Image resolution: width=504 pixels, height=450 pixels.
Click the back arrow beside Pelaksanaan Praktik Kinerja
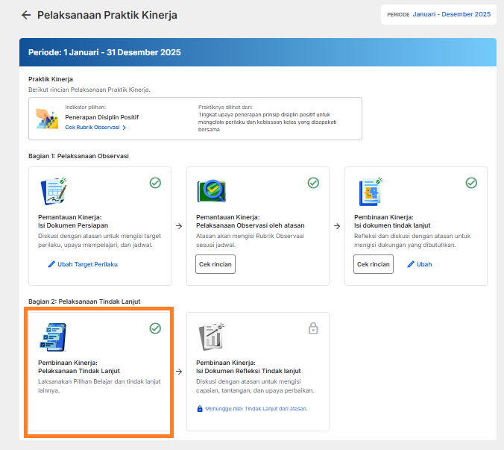point(26,15)
